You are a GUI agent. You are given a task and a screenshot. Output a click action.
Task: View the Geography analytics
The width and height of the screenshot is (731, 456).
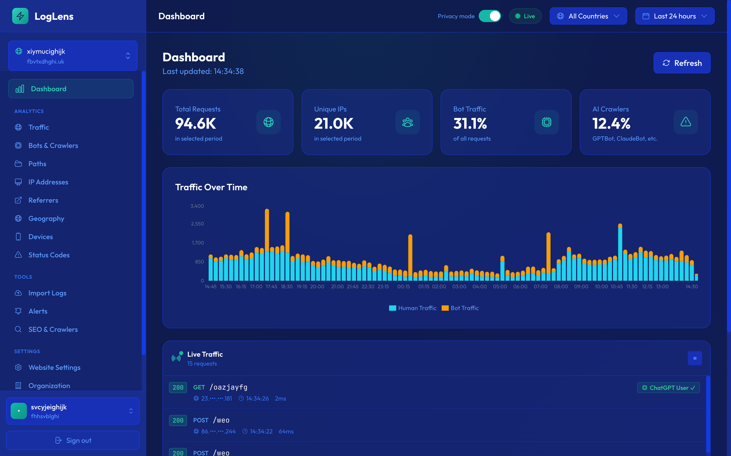[46, 218]
